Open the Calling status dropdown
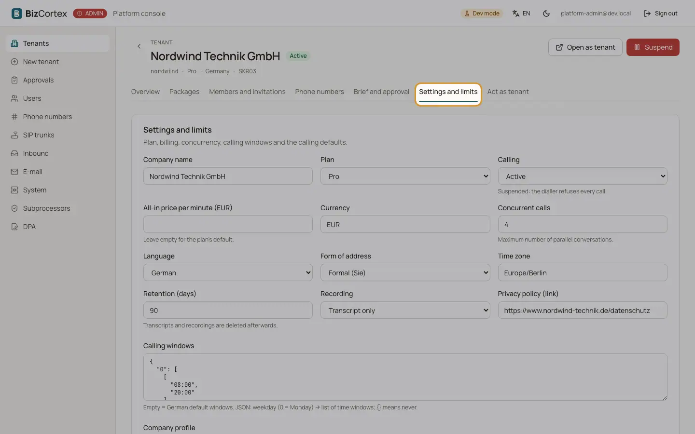The image size is (695, 434). click(583, 176)
